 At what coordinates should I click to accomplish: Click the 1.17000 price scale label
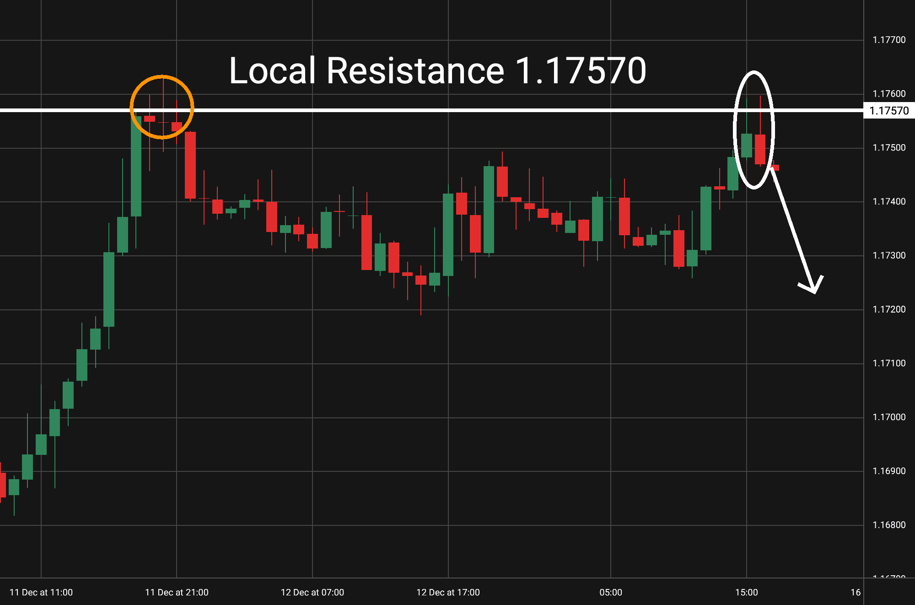tap(888, 417)
